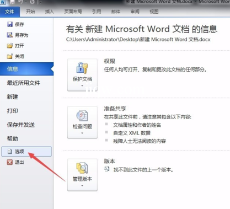This screenshot has height=209, width=230.
Task: Click the 保存 disk icon
Action: click(10, 24)
